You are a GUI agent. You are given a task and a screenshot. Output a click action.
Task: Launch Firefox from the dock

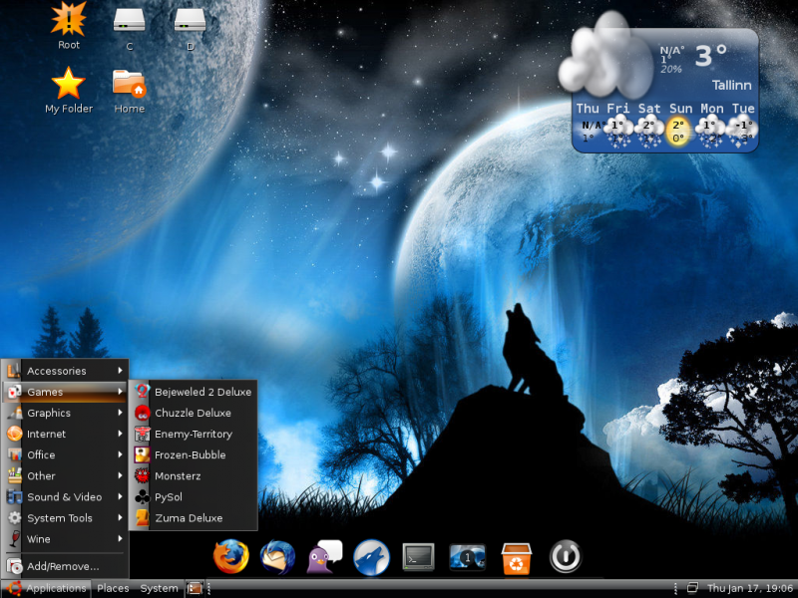pyautogui.click(x=231, y=557)
